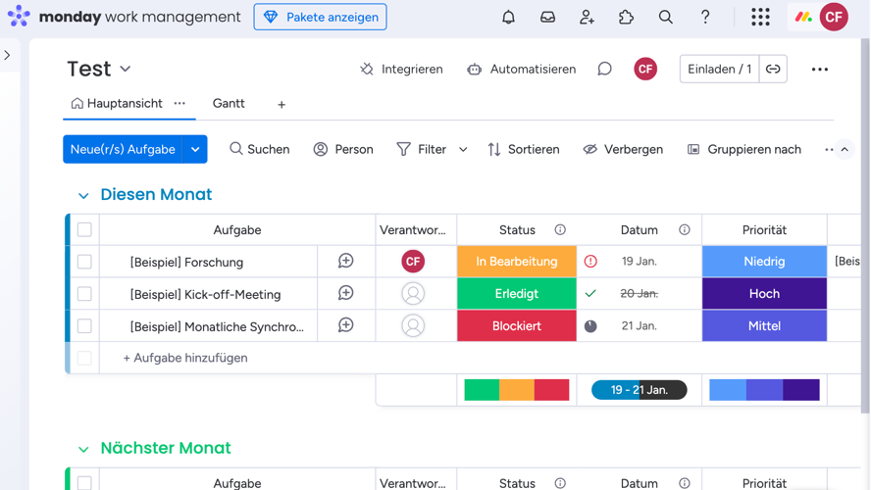Open update conversation for Forschung task
The height and width of the screenshot is (490, 871).
pos(345,262)
